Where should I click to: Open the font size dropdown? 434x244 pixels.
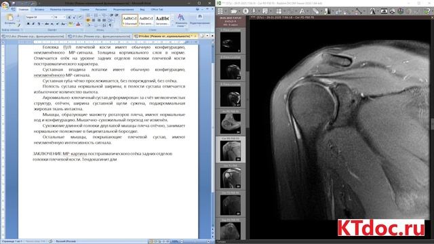pyautogui.click(x=64, y=17)
